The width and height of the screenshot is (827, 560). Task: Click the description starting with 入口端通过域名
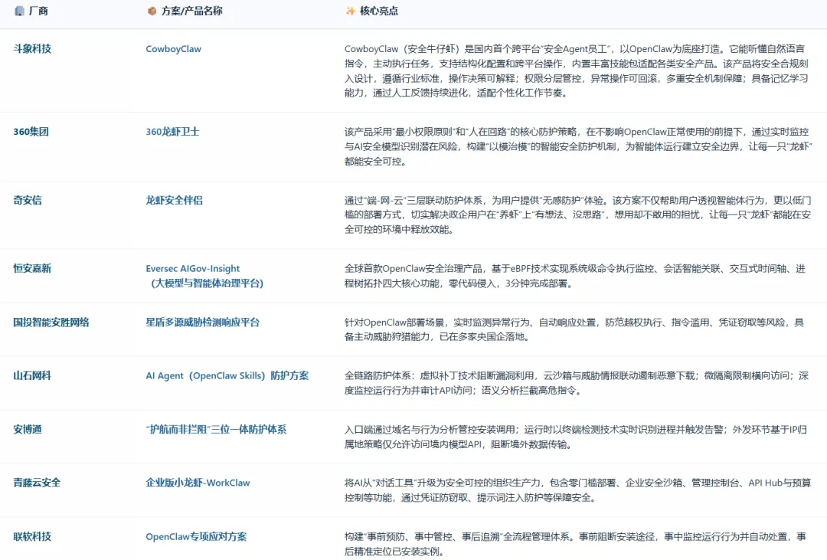click(x=575, y=437)
